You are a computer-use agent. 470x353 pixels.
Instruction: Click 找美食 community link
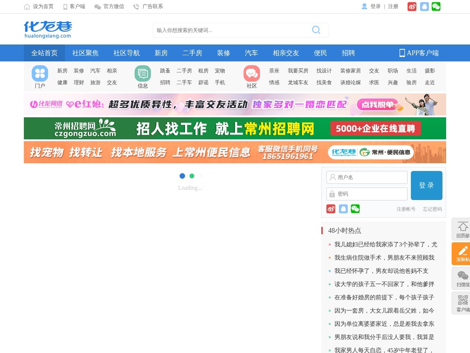click(x=324, y=83)
